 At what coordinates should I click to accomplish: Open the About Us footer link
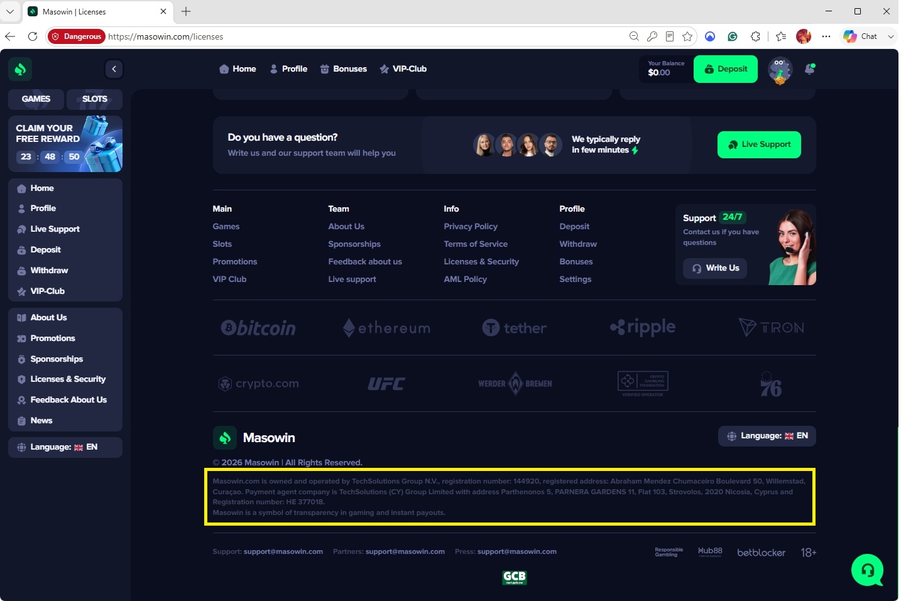346,227
